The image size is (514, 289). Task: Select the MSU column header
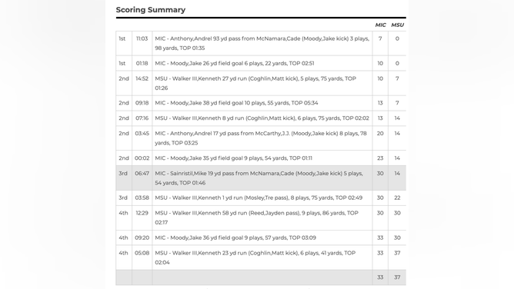pyautogui.click(x=397, y=25)
